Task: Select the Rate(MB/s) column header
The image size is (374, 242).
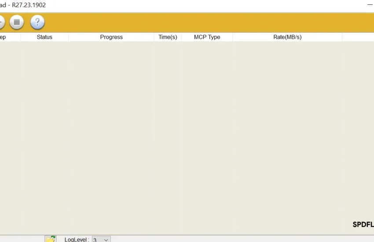Action: click(x=287, y=37)
